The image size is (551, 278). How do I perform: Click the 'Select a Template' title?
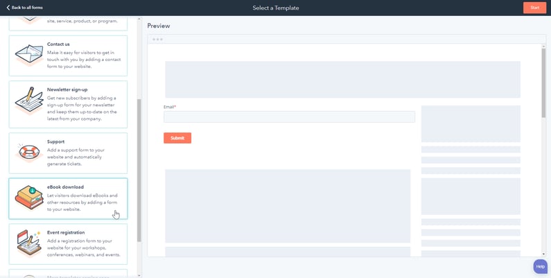click(276, 8)
